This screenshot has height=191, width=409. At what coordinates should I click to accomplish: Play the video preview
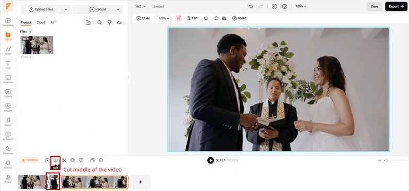210,160
